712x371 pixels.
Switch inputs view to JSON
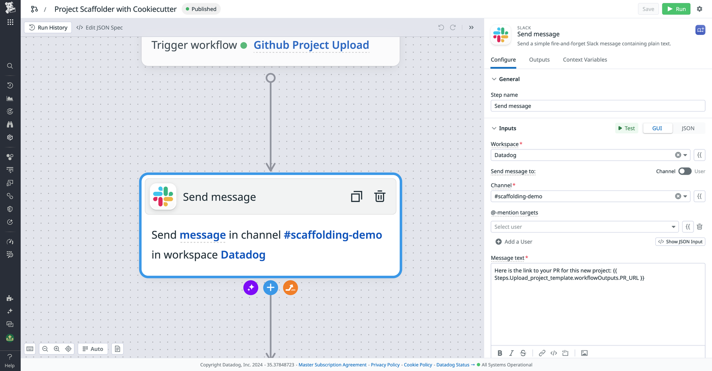point(688,128)
